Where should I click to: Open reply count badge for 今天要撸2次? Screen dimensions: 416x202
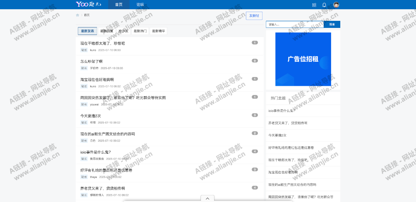[255, 115]
